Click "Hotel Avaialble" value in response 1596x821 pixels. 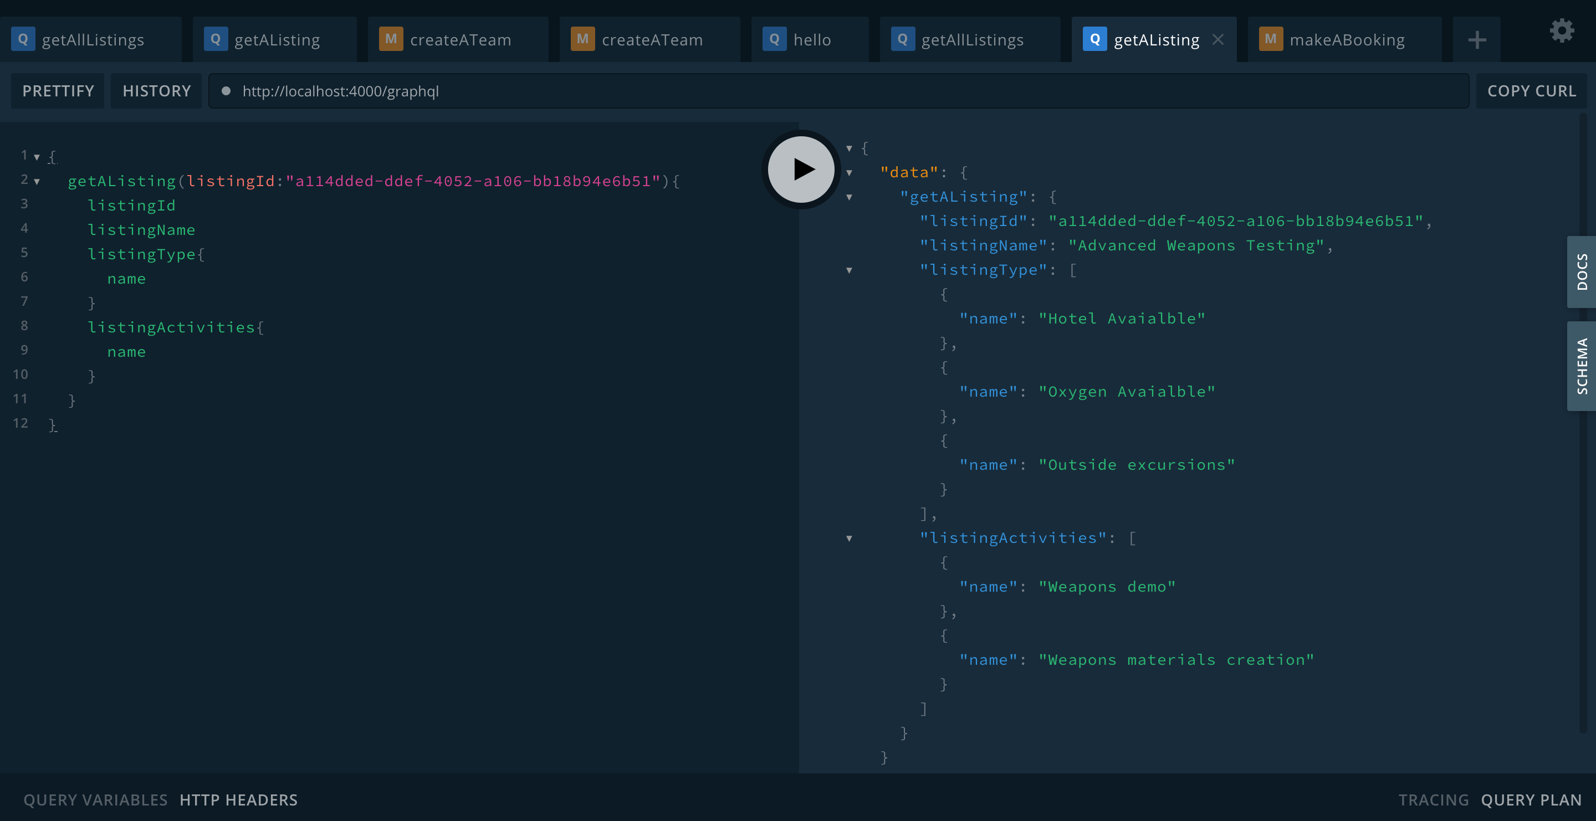coord(1122,318)
